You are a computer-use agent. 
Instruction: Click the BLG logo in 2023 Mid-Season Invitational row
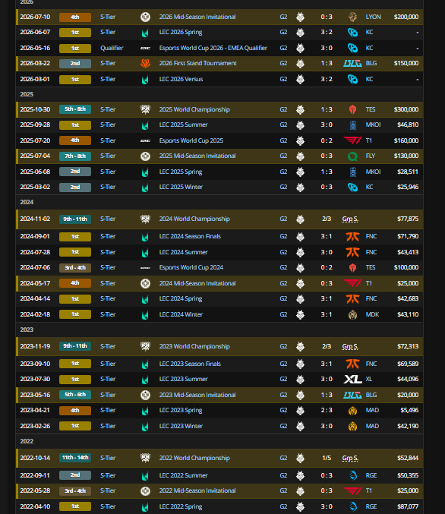pyautogui.click(x=352, y=395)
